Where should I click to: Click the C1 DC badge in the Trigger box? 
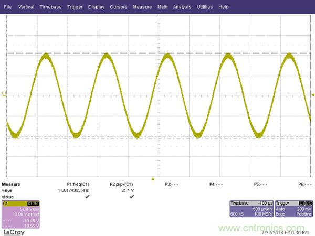pyautogui.click(x=303, y=202)
